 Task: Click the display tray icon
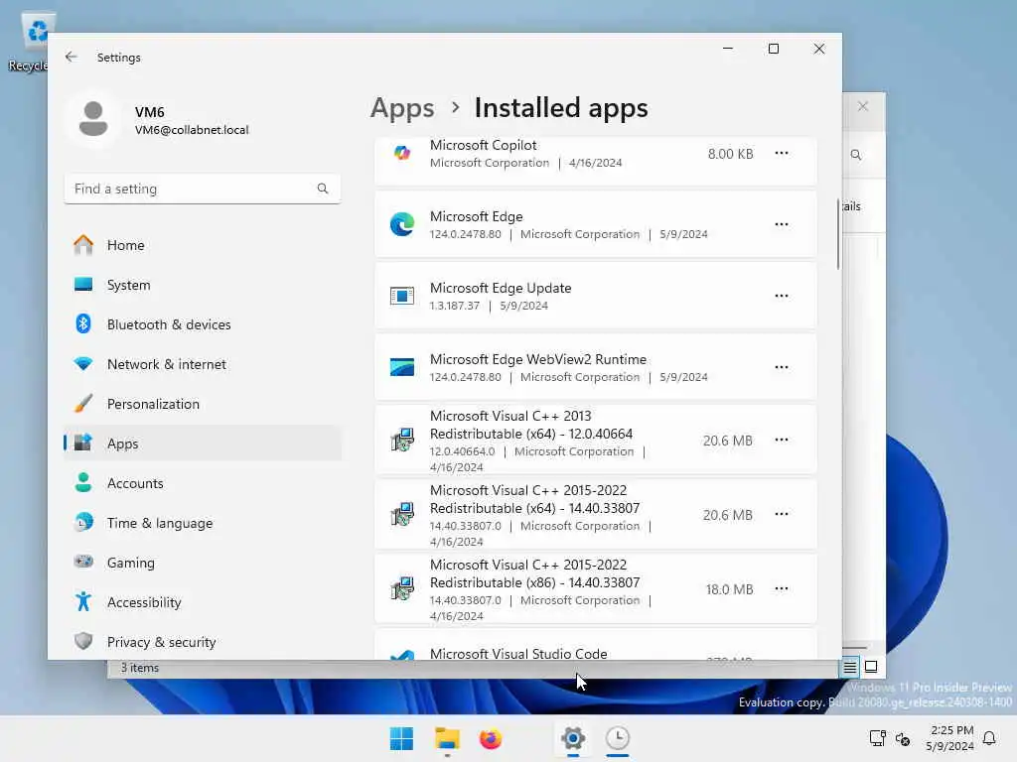(x=877, y=738)
